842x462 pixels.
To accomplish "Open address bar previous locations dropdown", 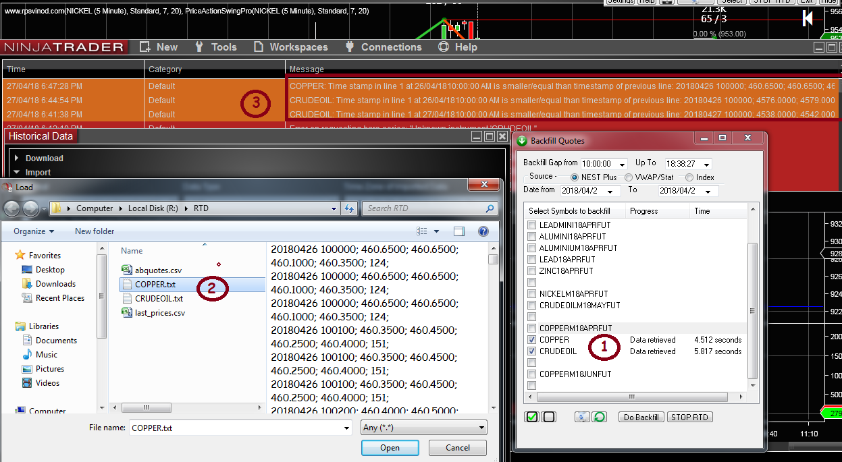I will (334, 208).
